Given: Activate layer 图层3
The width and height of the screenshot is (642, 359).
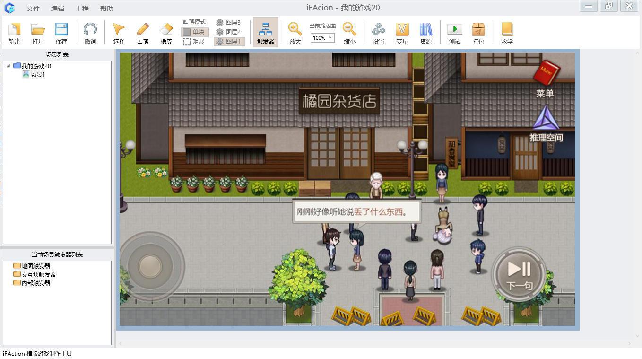Looking at the screenshot, I should click(x=229, y=22).
